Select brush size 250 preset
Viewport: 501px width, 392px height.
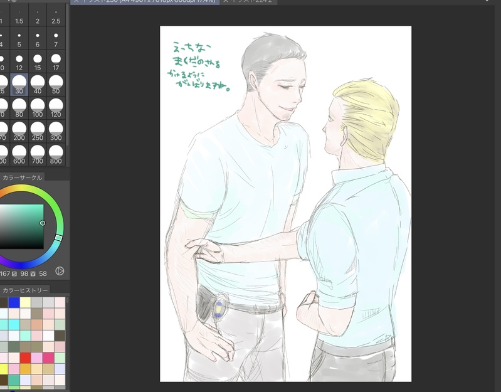click(38, 131)
